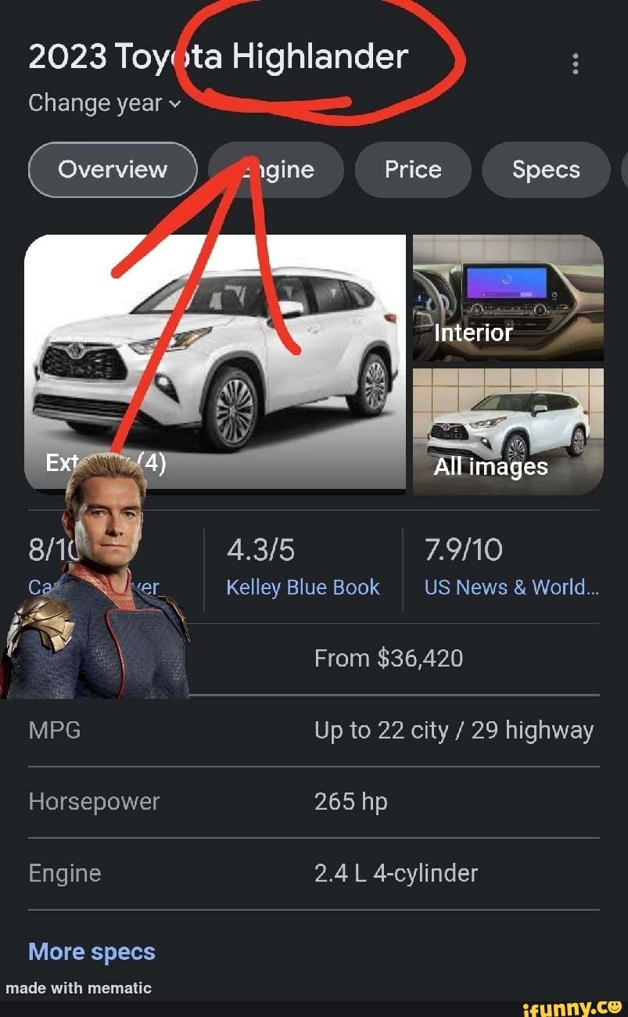Click the 4.3/5 rating score
Screen dimensions: 628x1017
click(x=260, y=551)
